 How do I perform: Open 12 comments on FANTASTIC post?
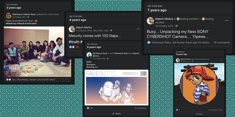140,108
